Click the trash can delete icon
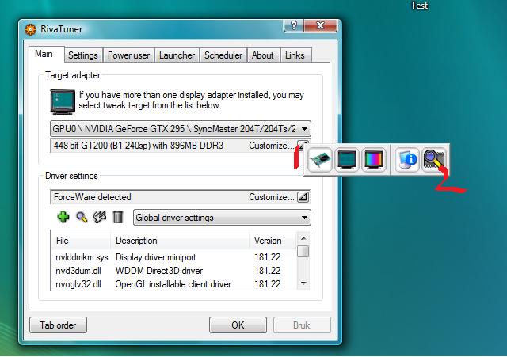 click(x=118, y=217)
